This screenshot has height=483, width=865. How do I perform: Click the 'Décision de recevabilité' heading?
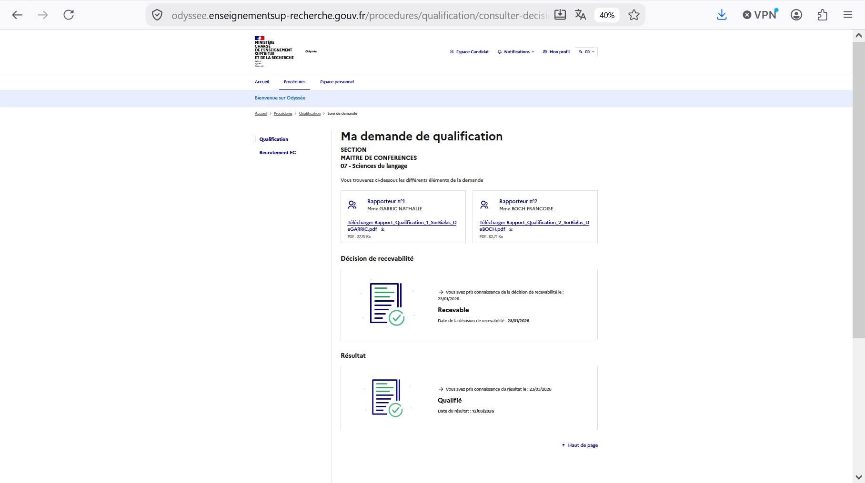click(x=377, y=259)
